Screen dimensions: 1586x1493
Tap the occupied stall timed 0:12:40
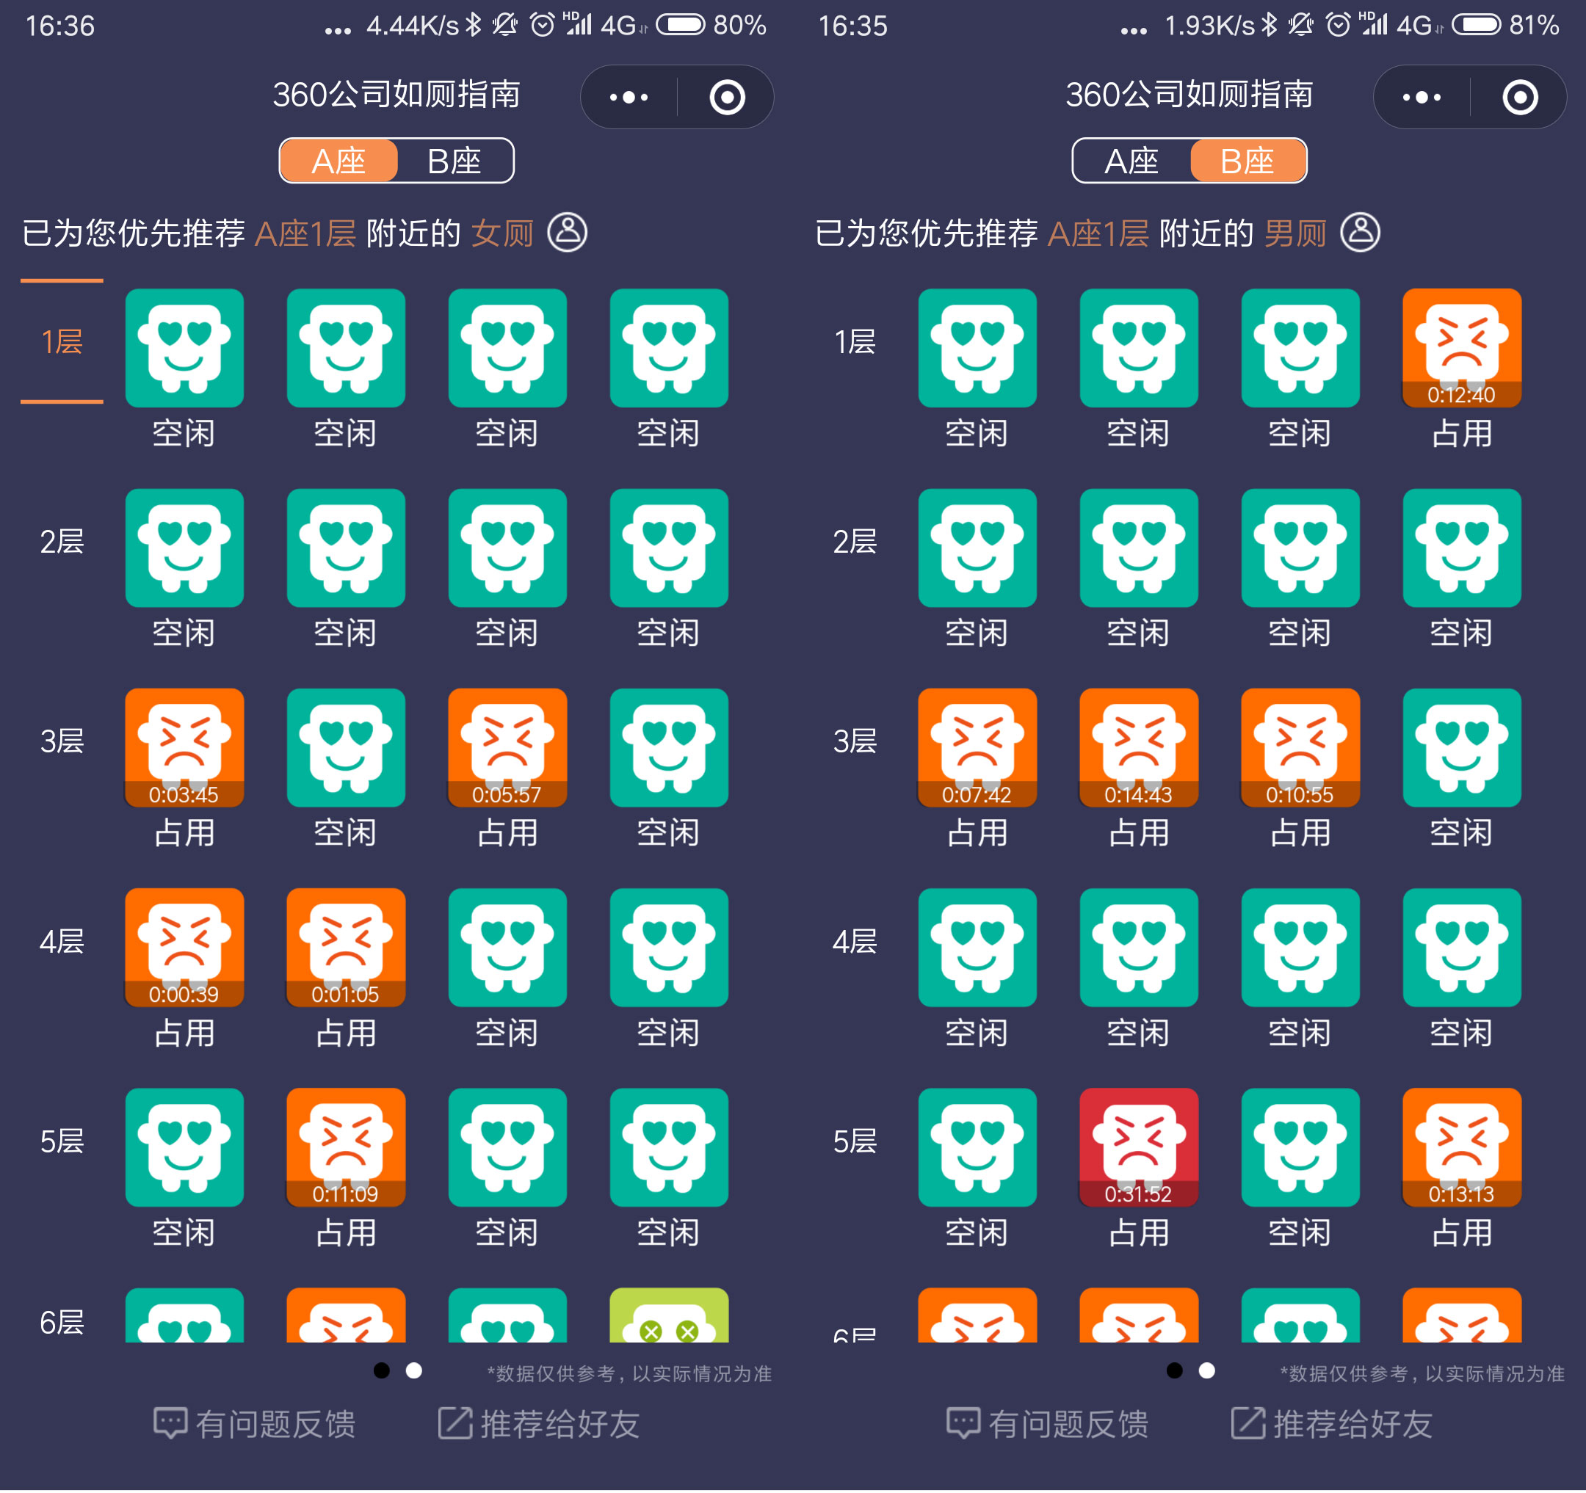click(x=1463, y=348)
